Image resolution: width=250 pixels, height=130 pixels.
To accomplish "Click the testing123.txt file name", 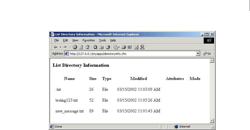I will [66, 100].
